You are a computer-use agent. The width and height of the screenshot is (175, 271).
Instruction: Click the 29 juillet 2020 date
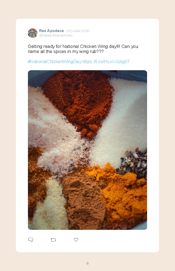(78, 31)
